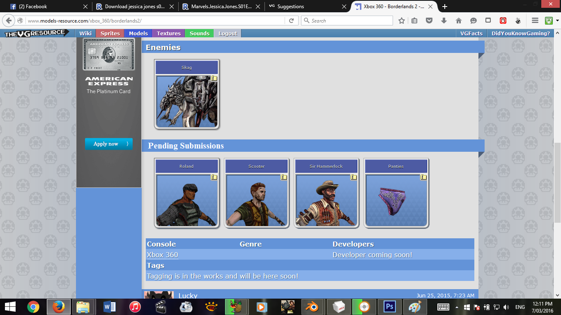Open the Hello chat smiley icon
561x315 pixels.
pos(474,21)
